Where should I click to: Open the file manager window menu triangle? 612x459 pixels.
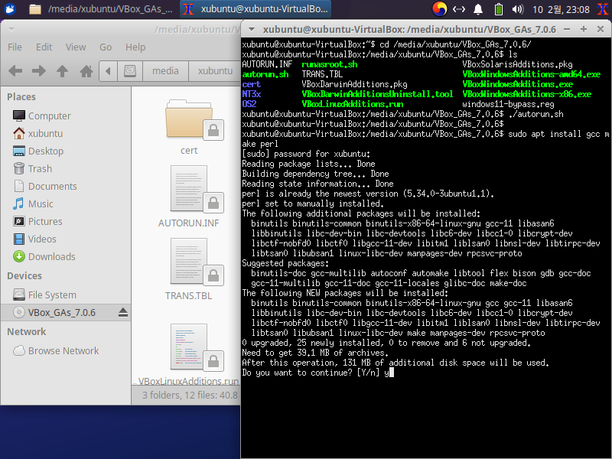(11, 30)
